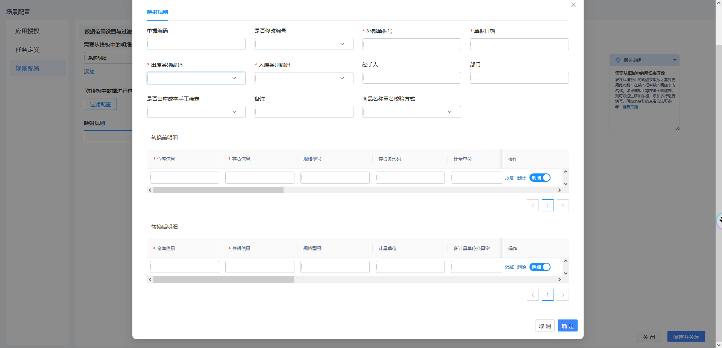Image resolution: width=722 pixels, height=348 pixels.
Task: Click the 单据日期 input field
Action: pos(519,44)
